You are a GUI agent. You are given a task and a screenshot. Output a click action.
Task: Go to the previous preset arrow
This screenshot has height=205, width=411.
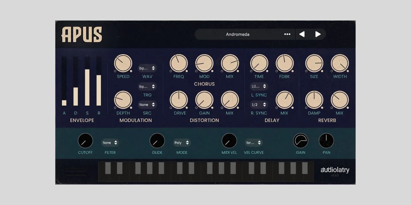coord(302,34)
